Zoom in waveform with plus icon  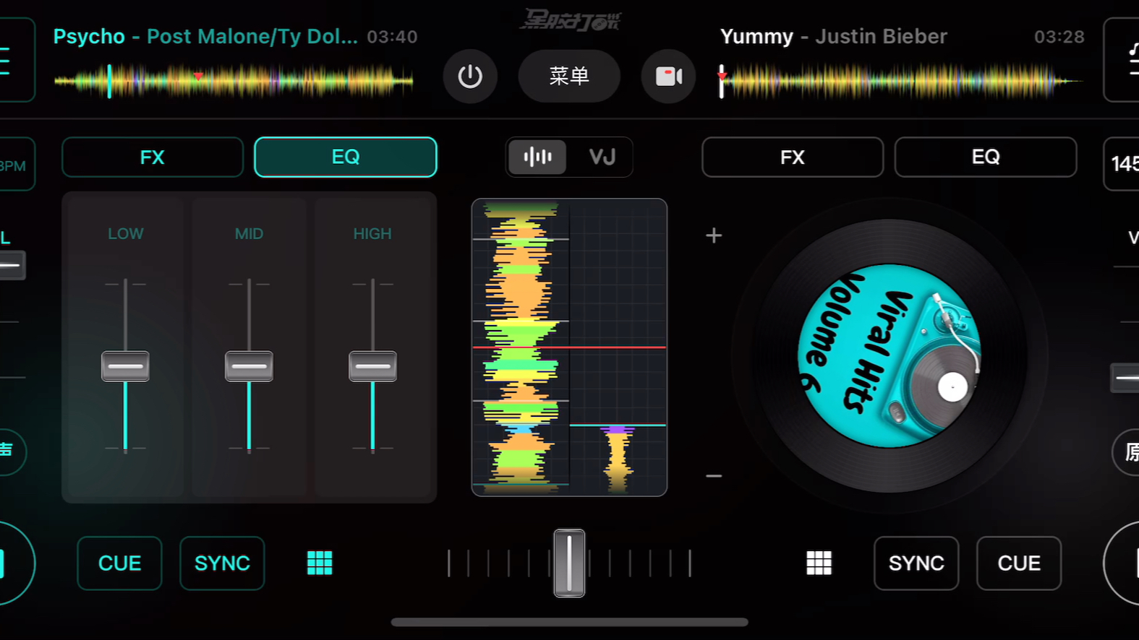click(714, 235)
